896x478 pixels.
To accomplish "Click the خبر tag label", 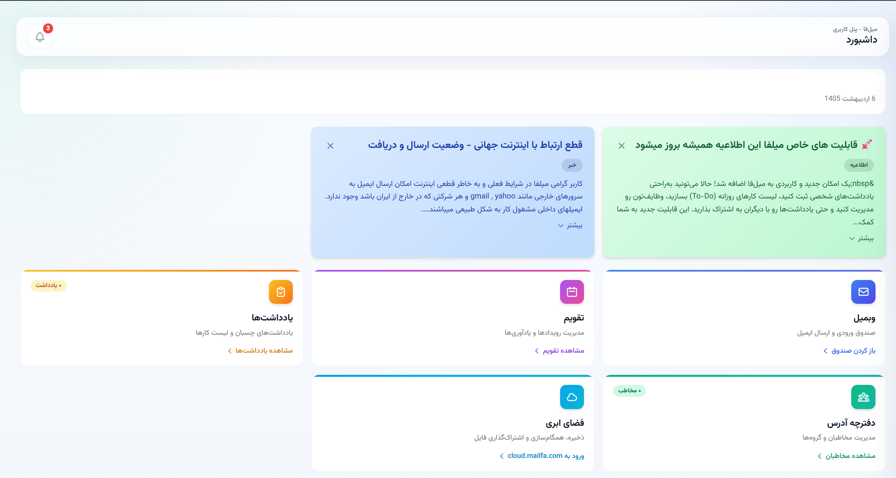I will 572,165.
